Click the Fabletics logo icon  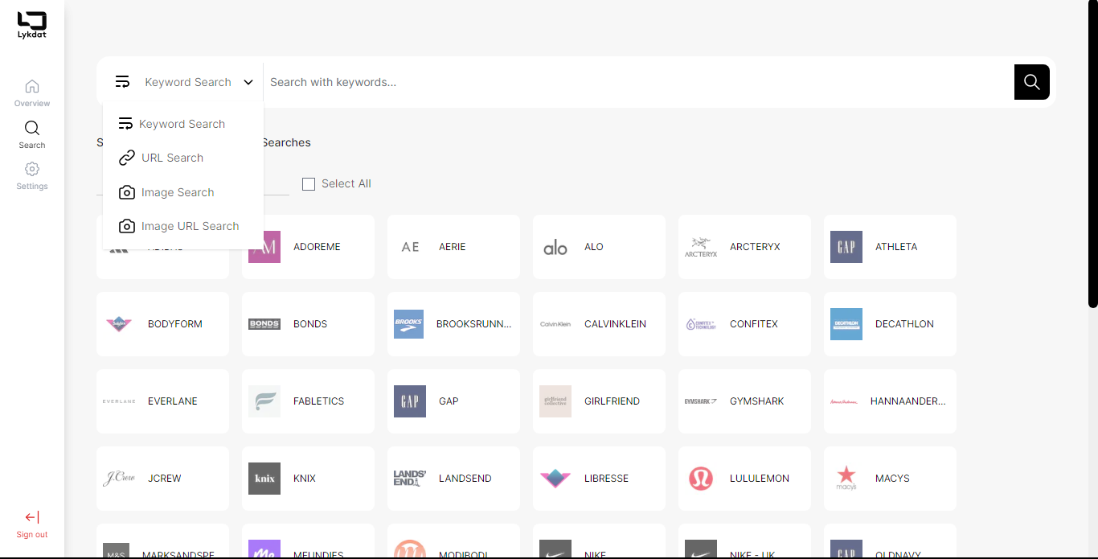[264, 401]
